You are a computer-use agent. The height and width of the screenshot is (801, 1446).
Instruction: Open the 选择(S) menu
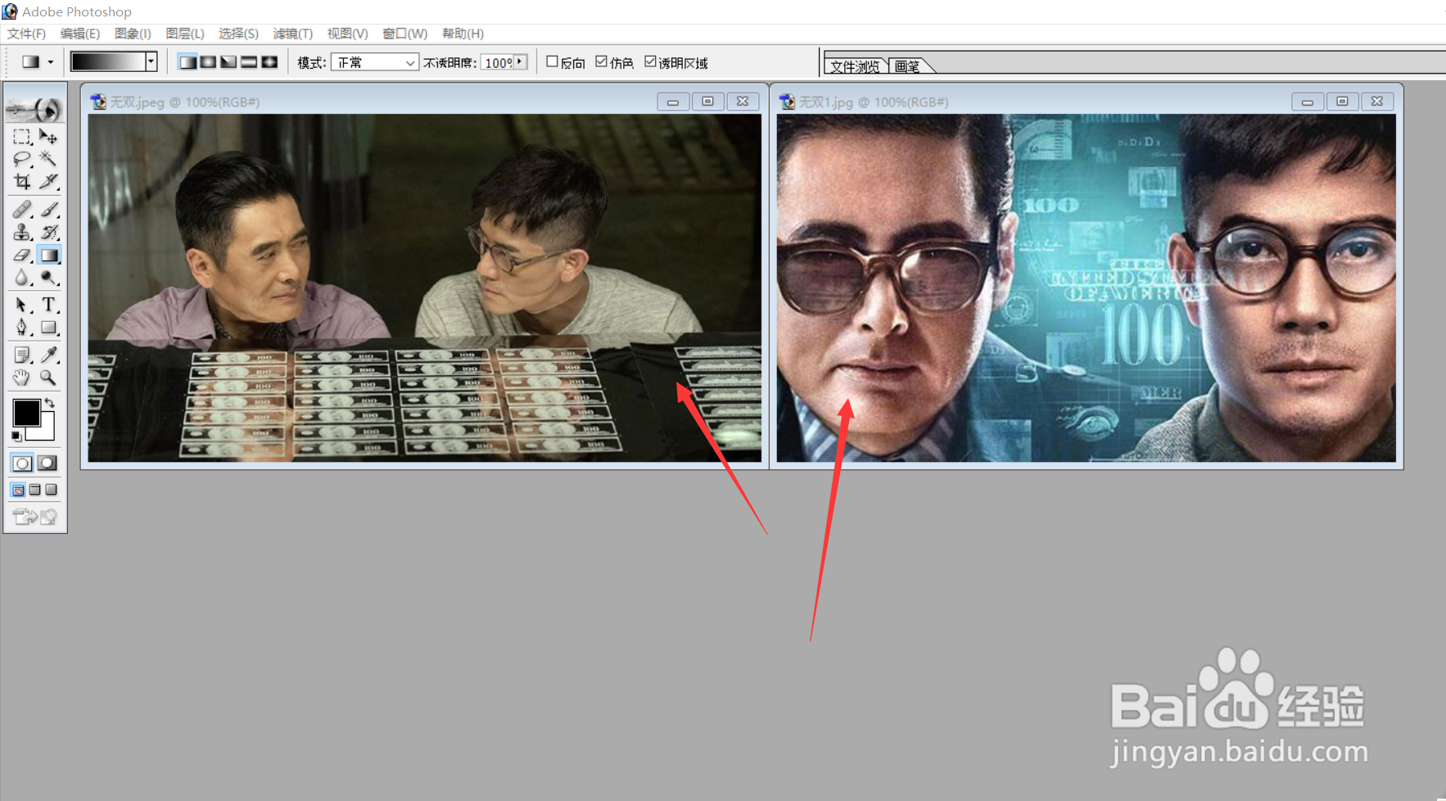pyautogui.click(x=238, y=34)
